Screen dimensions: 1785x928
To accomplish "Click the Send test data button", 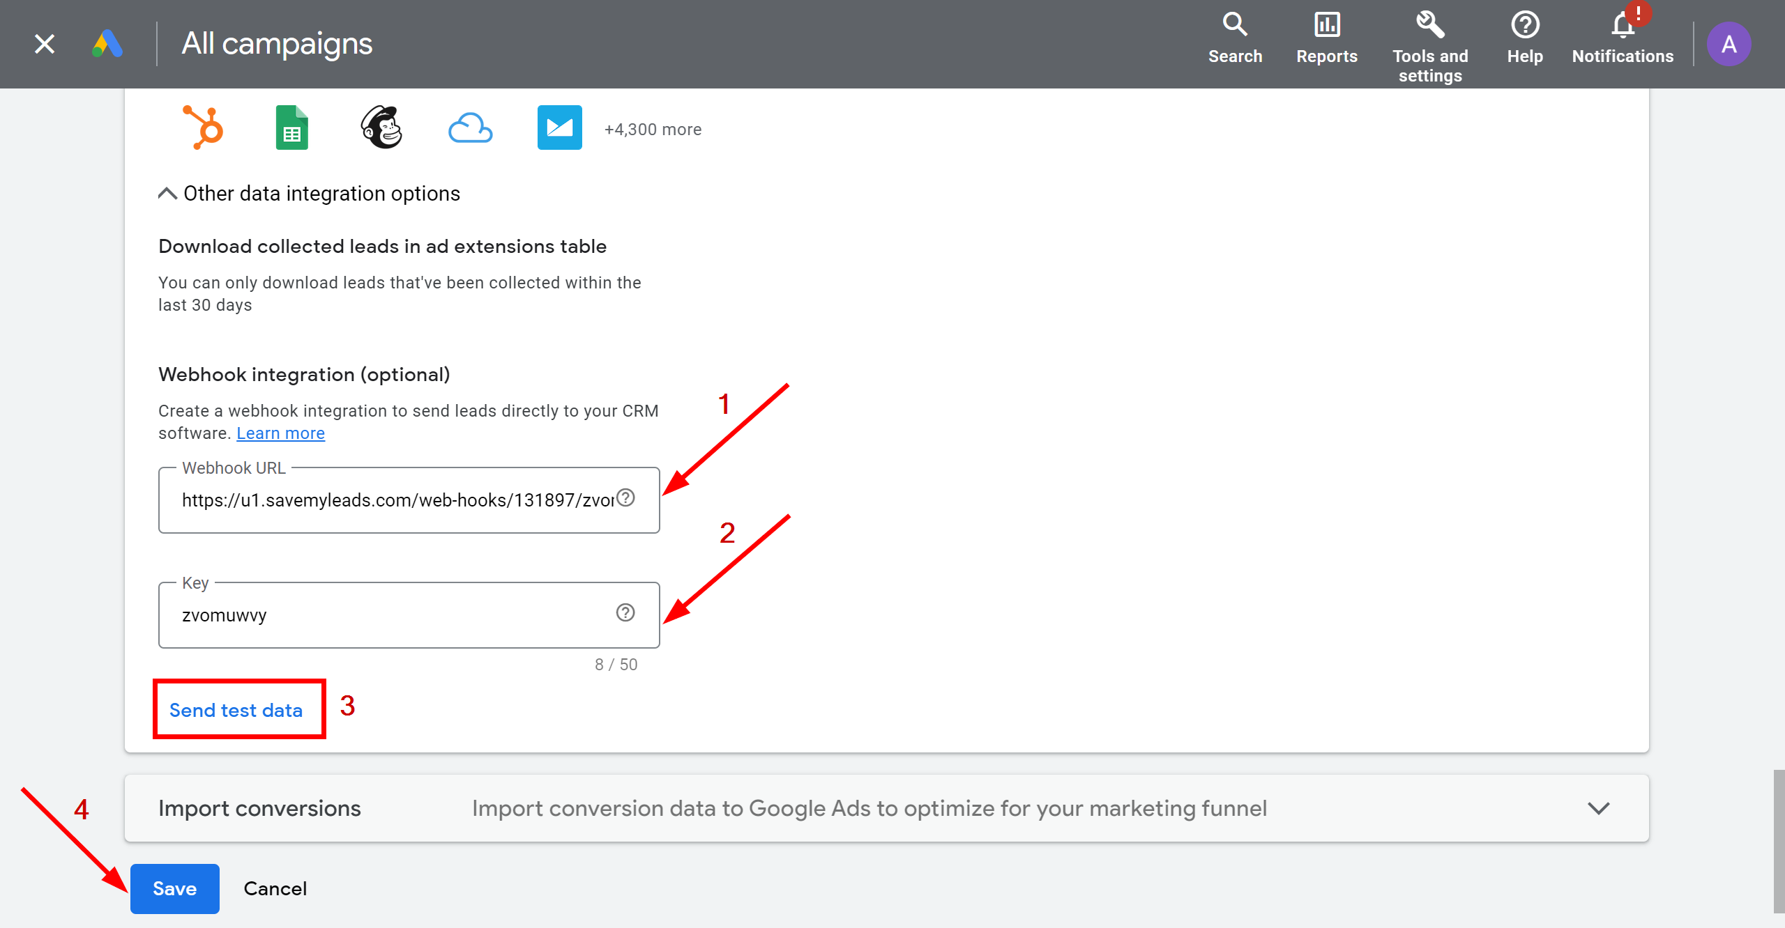I will click(x=235, y=710).
